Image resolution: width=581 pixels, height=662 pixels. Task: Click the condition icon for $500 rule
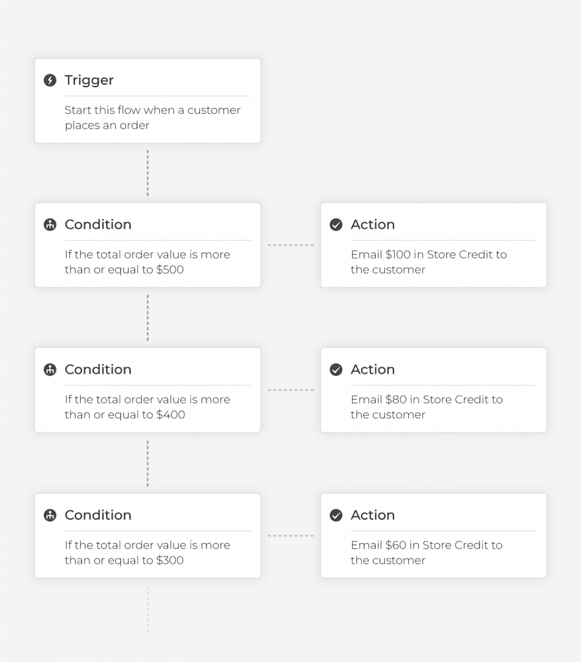coord(50,224)
